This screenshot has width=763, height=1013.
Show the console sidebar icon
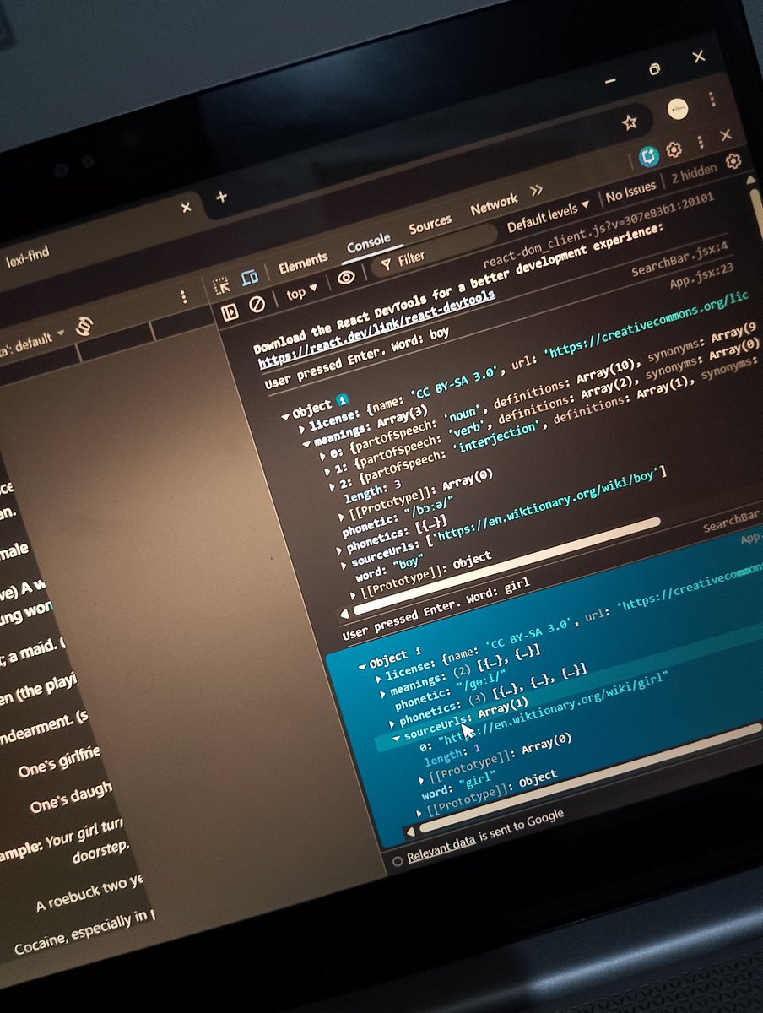click(230, 312)
